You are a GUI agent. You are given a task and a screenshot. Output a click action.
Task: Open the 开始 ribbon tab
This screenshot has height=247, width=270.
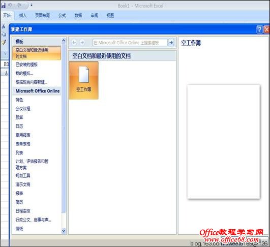[x=7, y=15]
